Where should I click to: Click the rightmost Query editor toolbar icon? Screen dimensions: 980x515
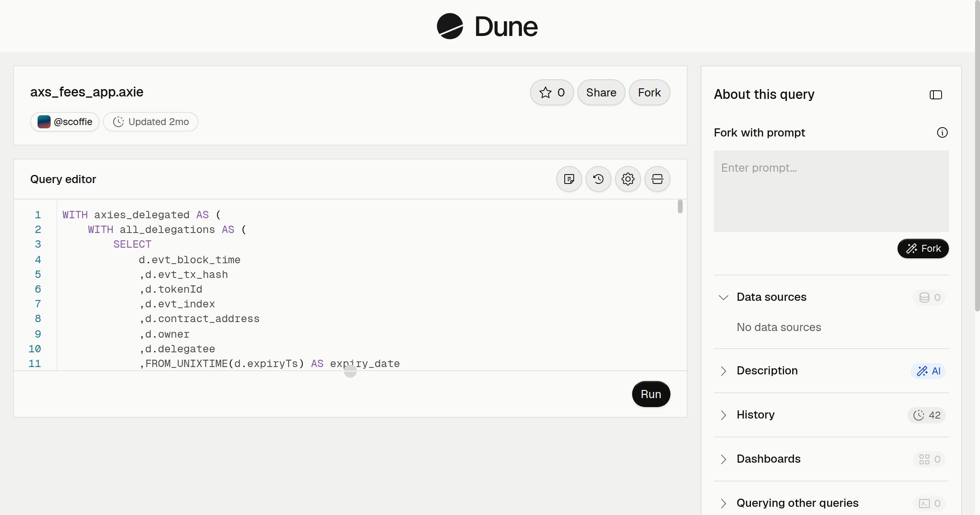click(x=657, y=179)
